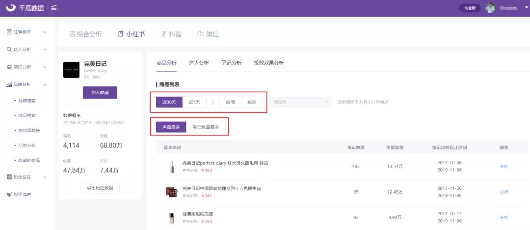Image resolution: width=530 pixels, height=230 pixels.
Task: Click the 声量总量 column header
Action: click(x=395, y=148)
